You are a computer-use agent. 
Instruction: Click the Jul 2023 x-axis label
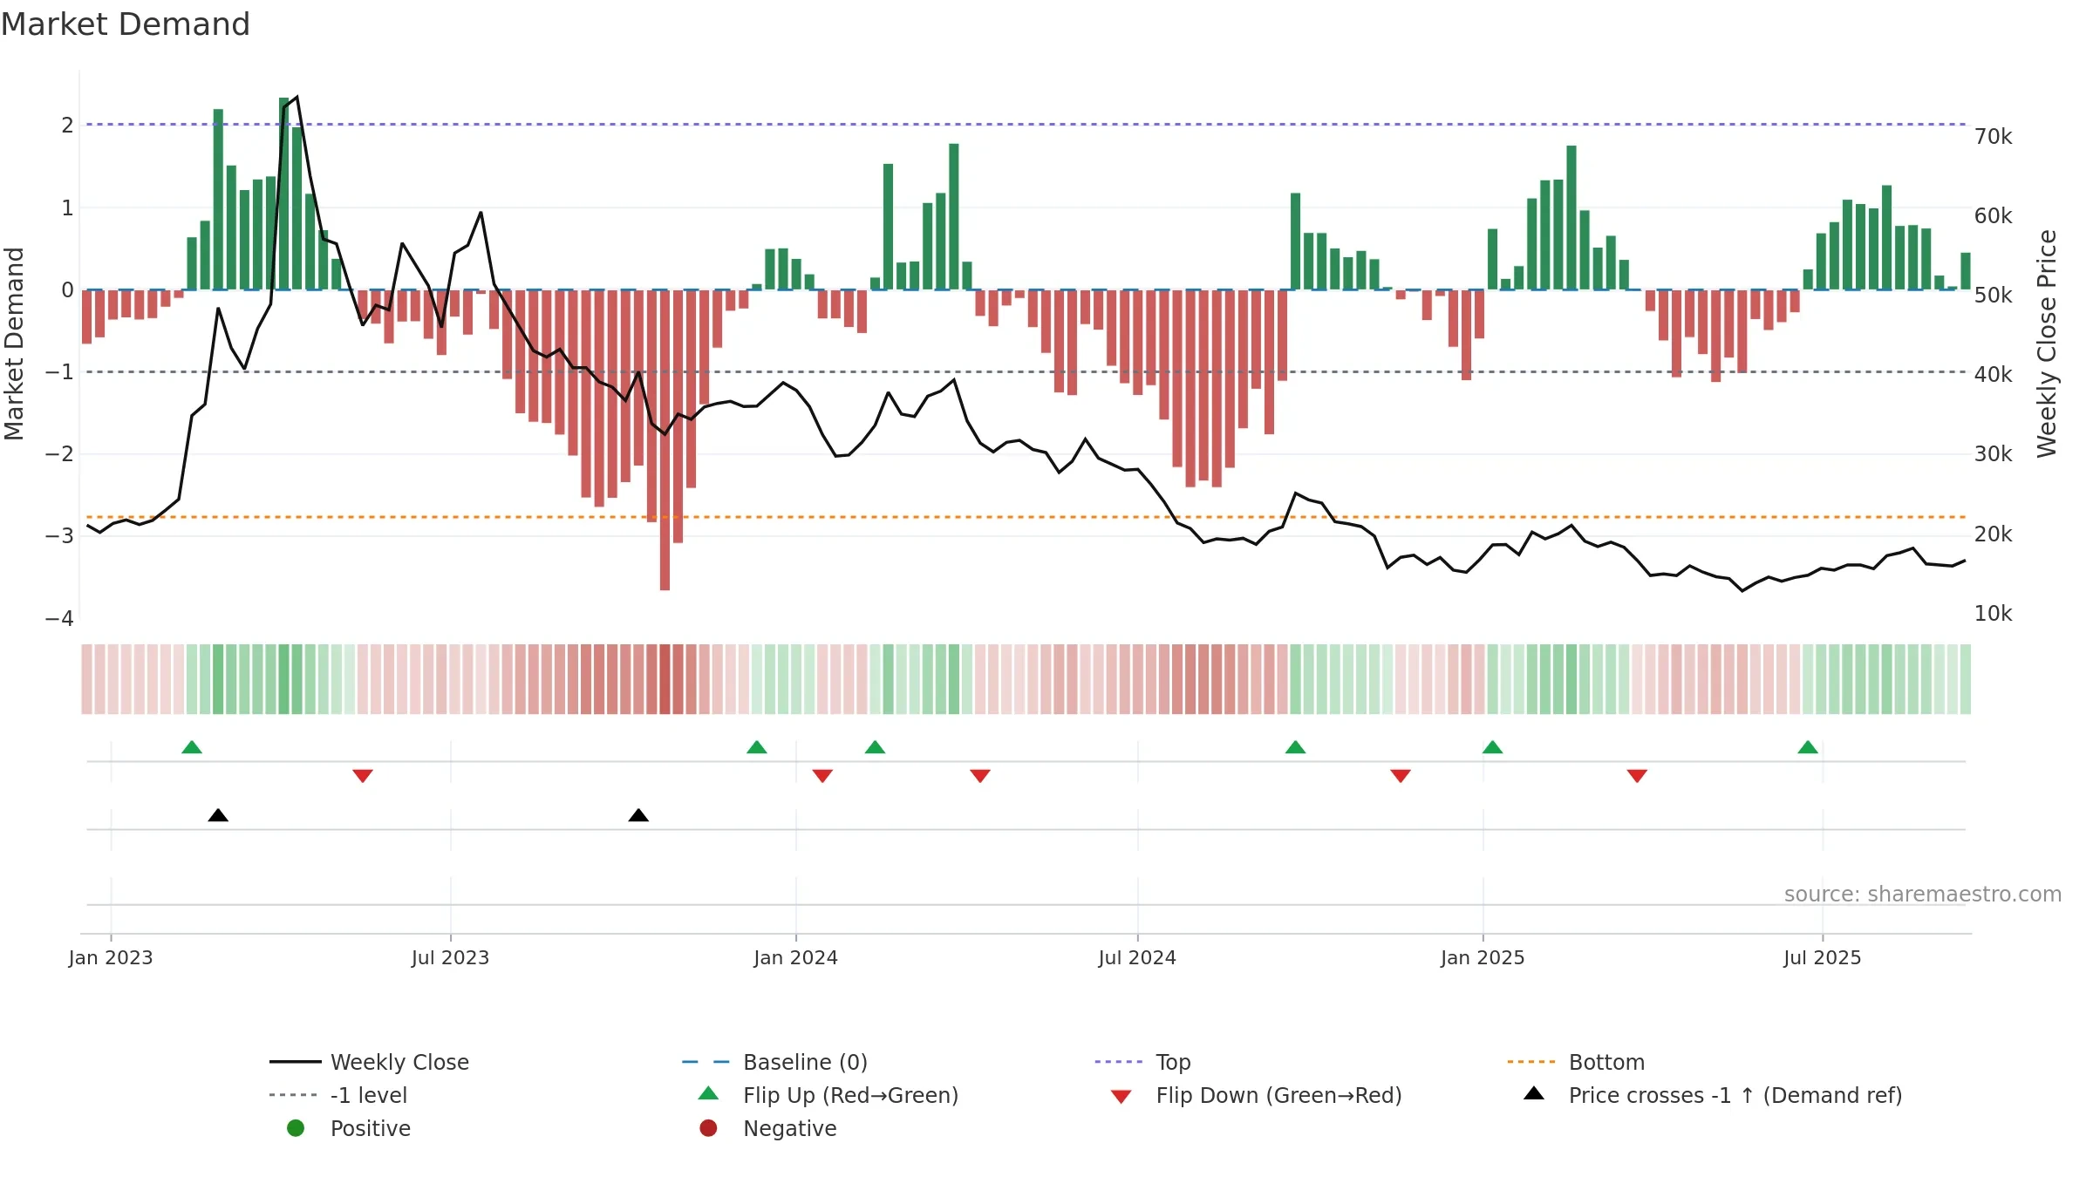pyautogui.click(x=450, y=957)
